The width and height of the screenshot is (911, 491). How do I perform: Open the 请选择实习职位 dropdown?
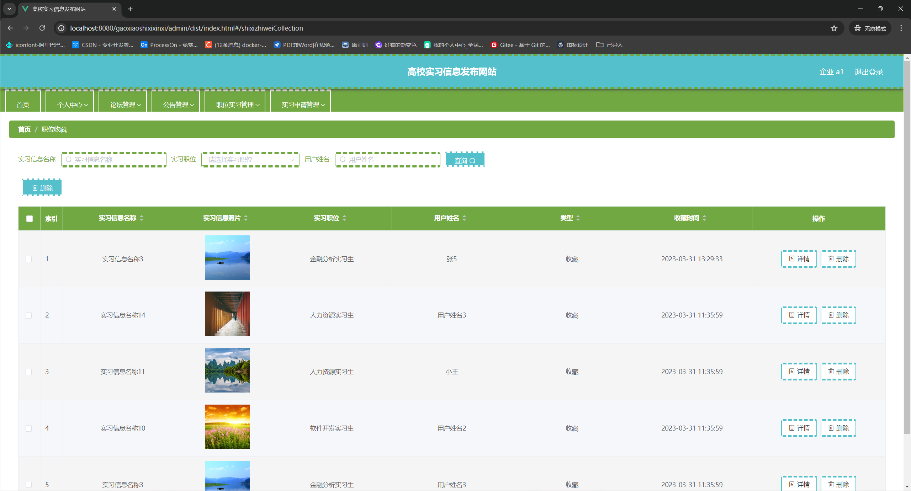(x=251, y=160)
